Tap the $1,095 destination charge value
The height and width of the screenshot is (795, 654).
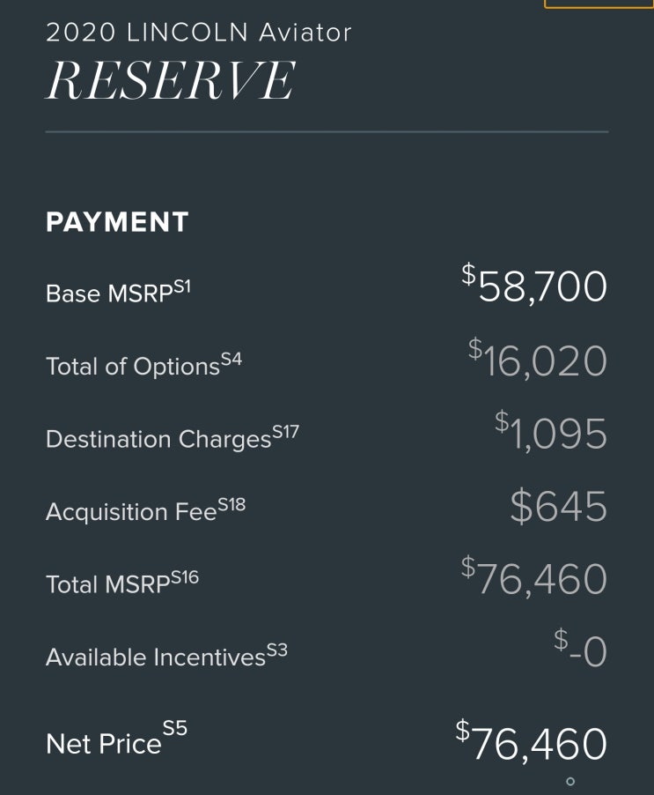551,432
